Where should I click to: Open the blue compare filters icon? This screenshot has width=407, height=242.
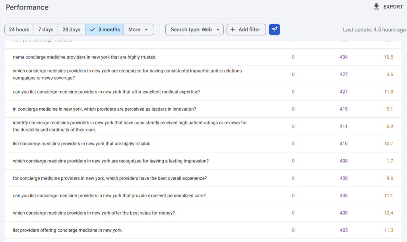pyautogui.click(x=274, y=29)
